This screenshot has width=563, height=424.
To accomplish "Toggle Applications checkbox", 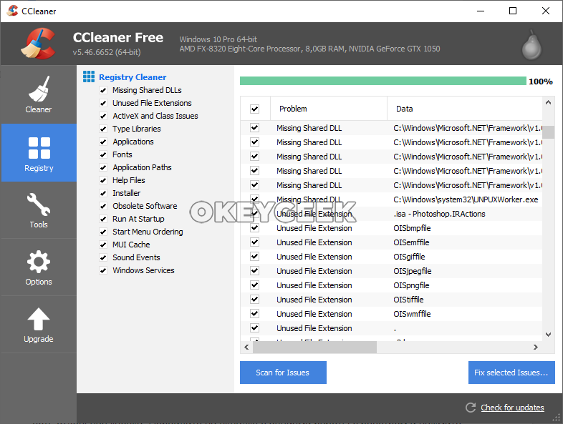I will 103,142.
